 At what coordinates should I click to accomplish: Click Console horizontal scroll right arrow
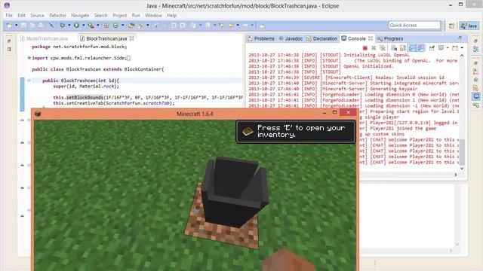tap(456, 175)
